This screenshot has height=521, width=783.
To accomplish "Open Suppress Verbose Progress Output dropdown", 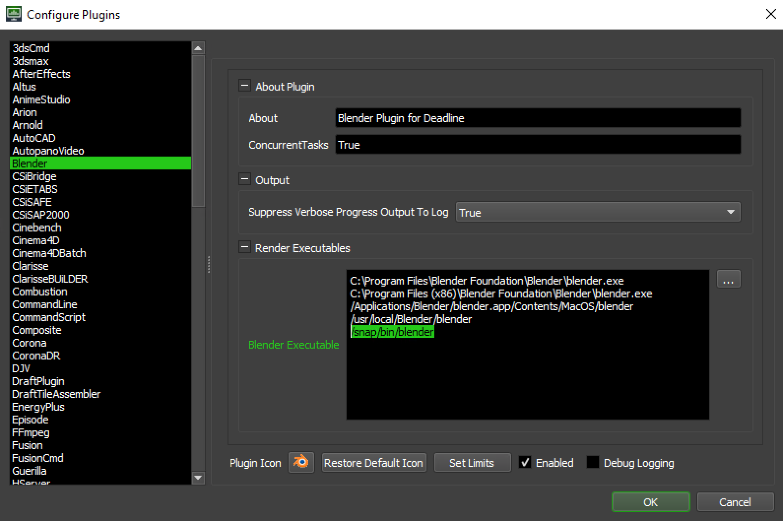I will coord(598,212).
